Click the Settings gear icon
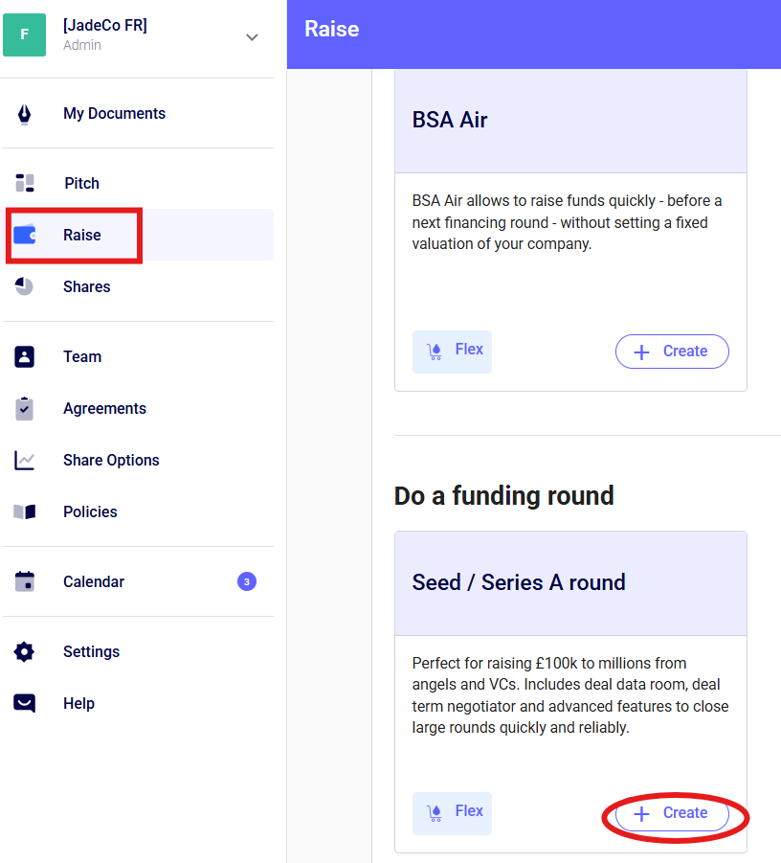The width and height of the screenshot is (781, 863). pos(24,651)
